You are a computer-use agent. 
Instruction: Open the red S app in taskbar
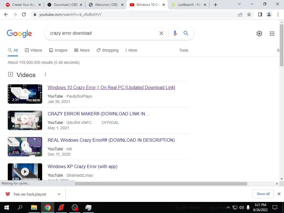click(61, 207)
